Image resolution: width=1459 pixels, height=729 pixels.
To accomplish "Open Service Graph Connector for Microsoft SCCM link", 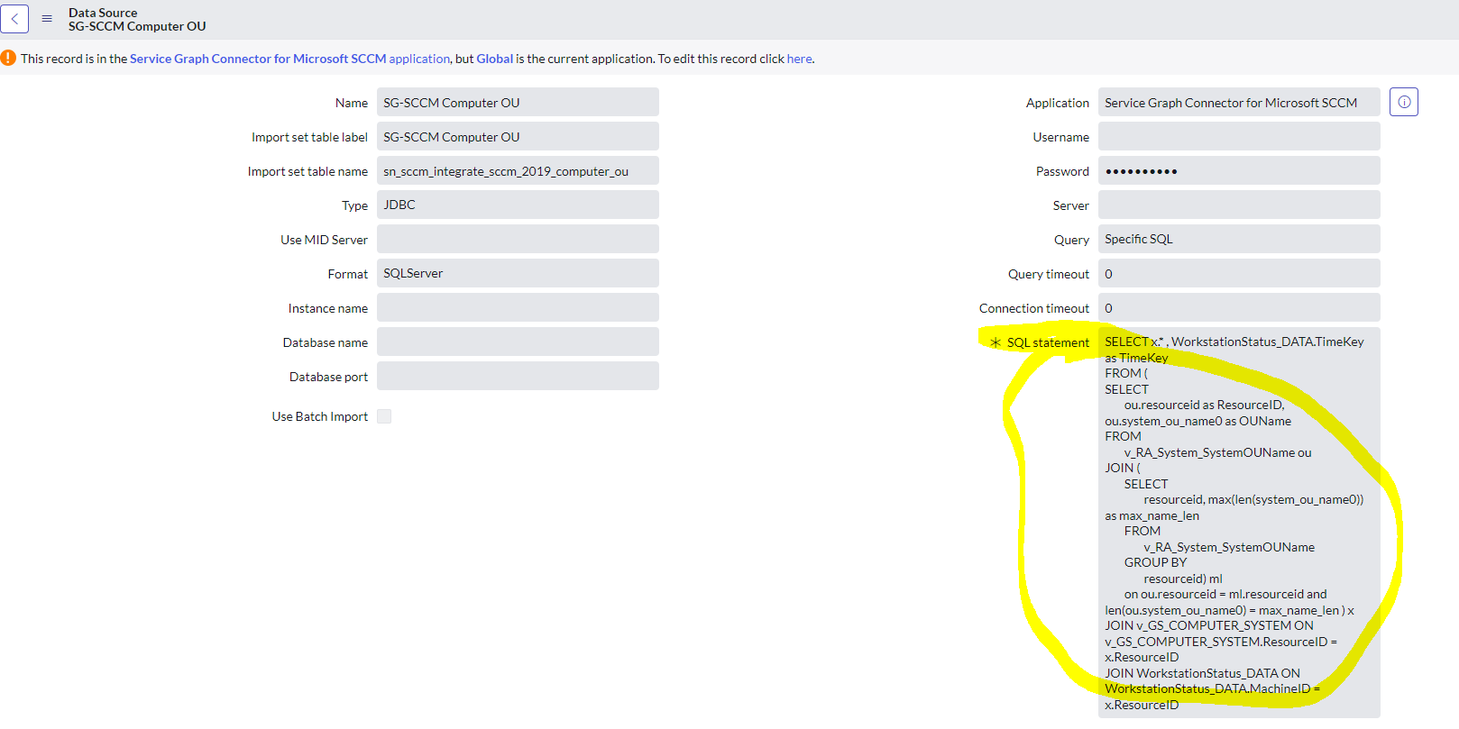I will point(289,59).
